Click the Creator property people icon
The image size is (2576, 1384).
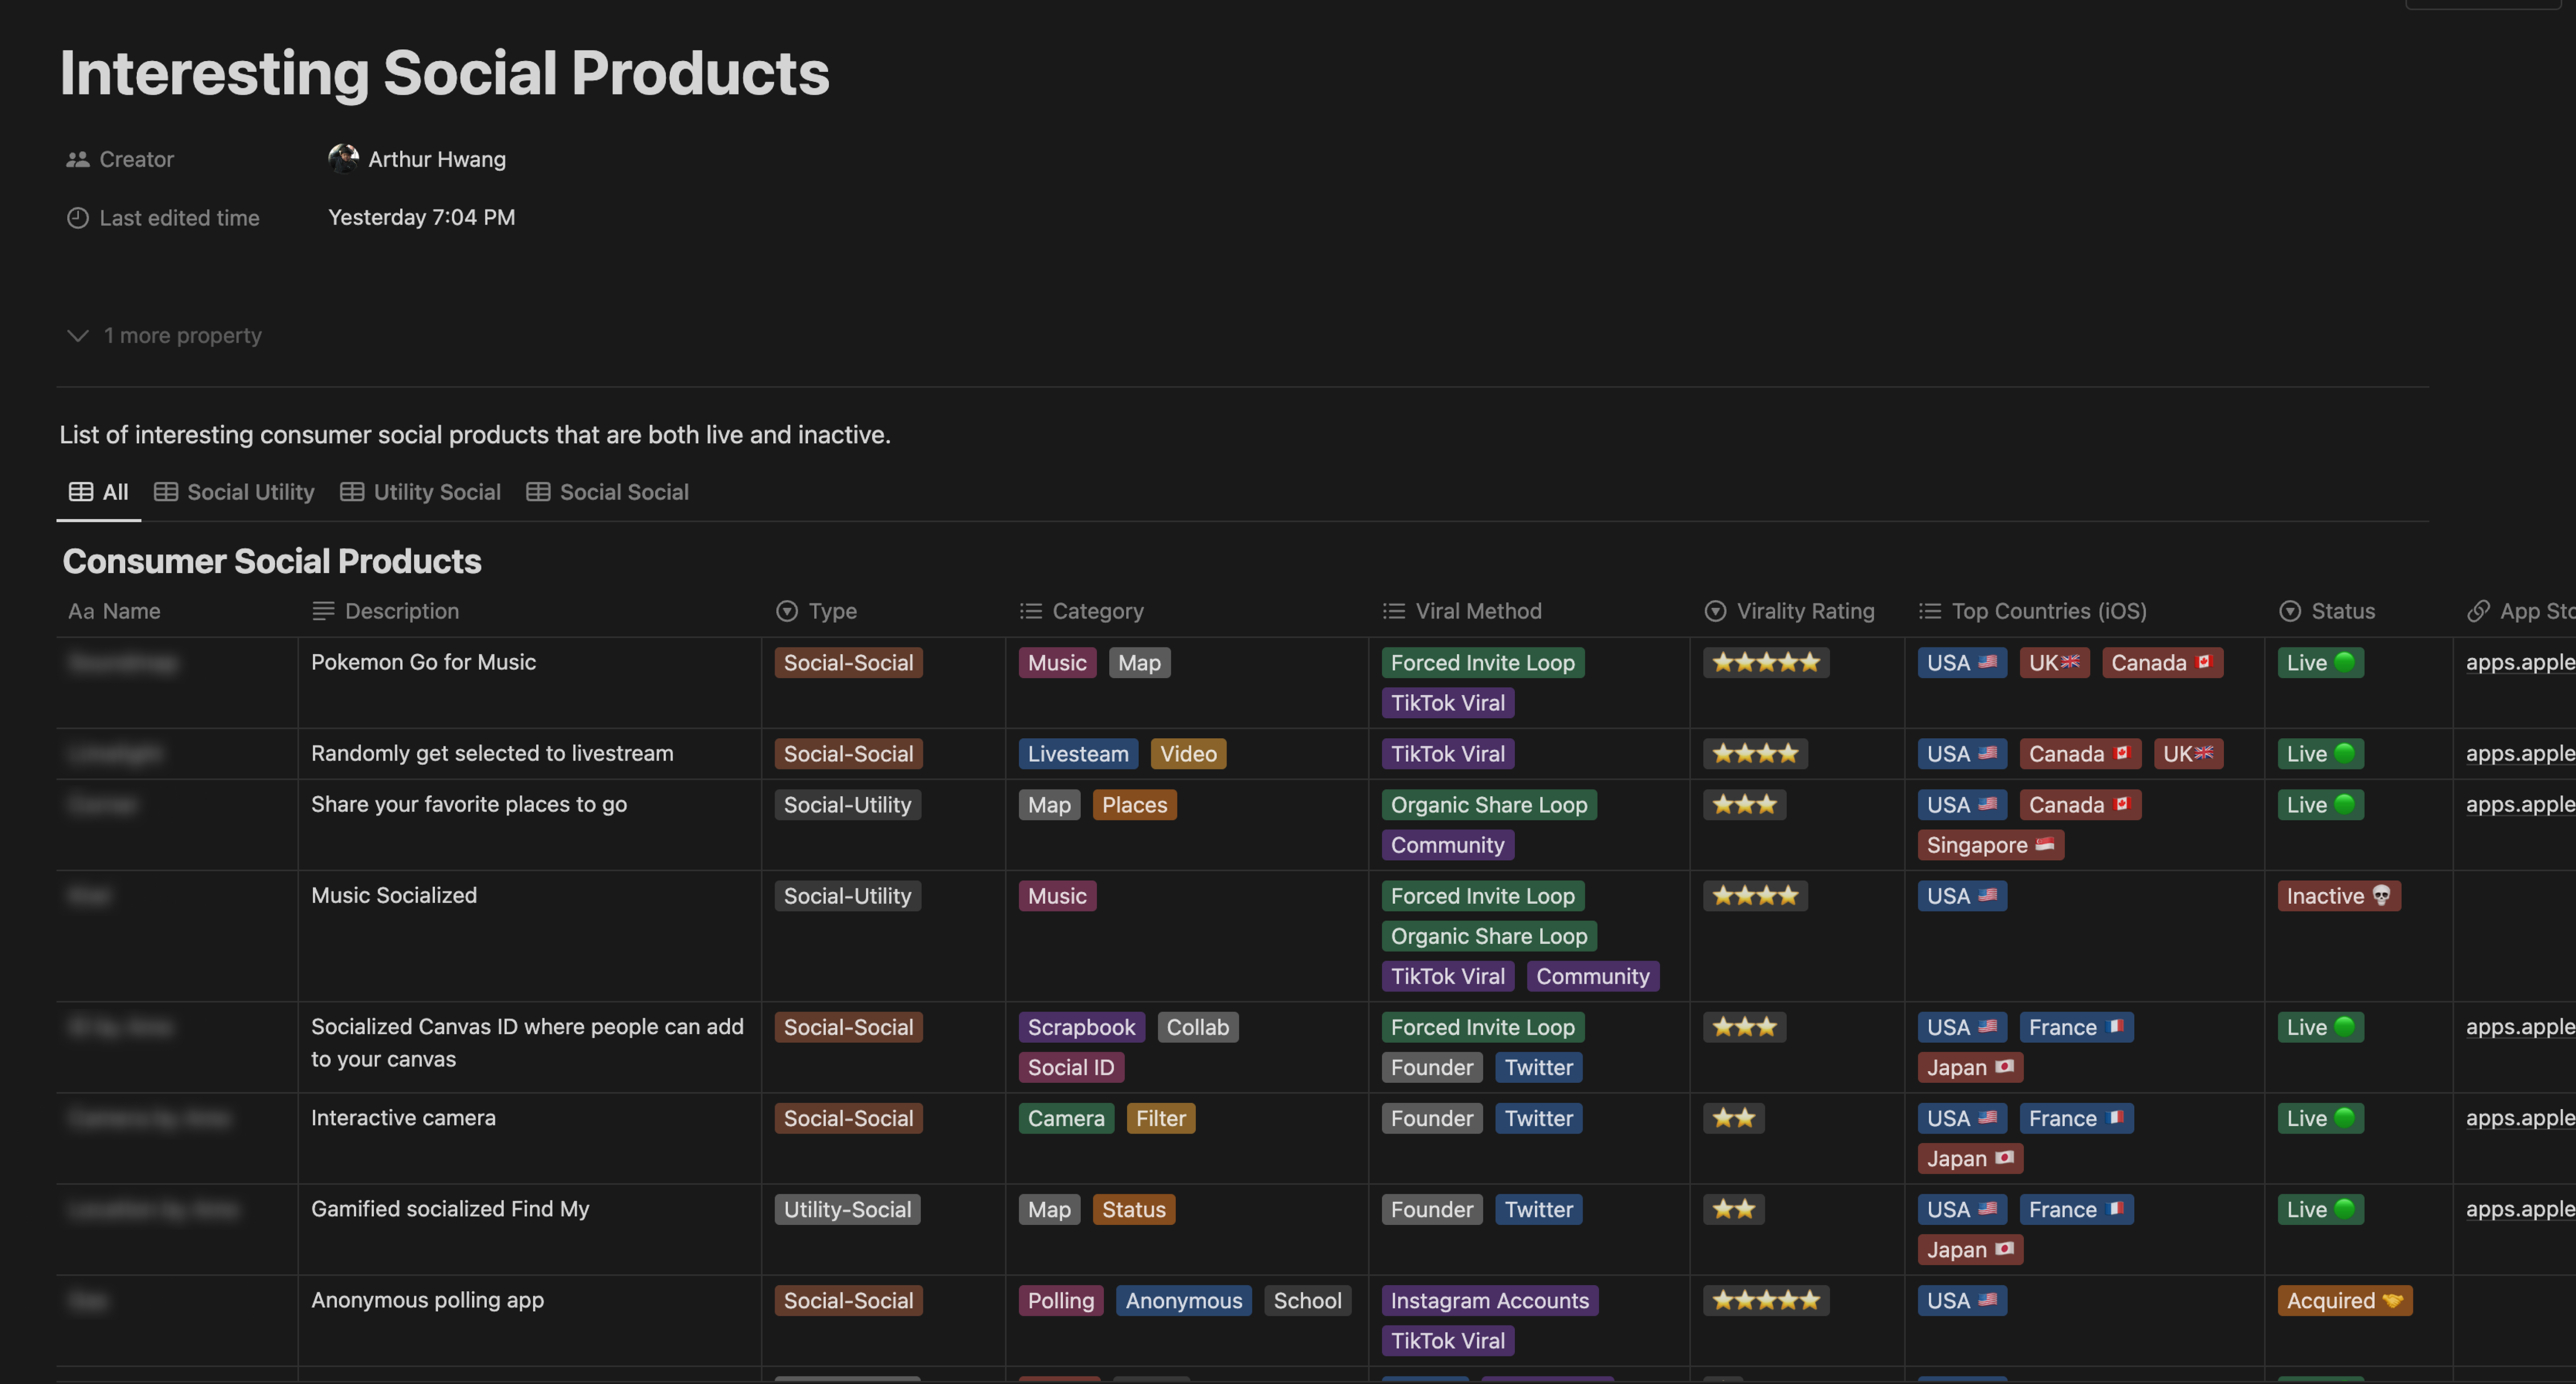point(77,159)
